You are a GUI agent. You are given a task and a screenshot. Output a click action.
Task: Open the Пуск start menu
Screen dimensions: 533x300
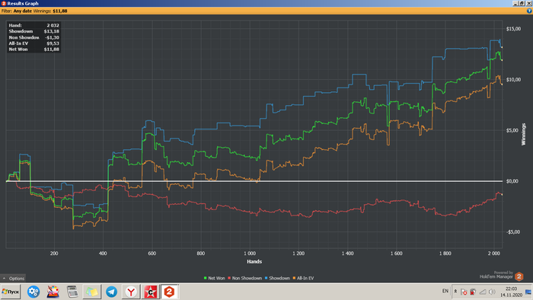point(11,292)
